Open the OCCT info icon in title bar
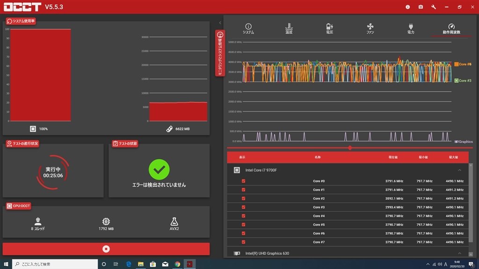The width and height of the screenshot is (479, 269). pyautogui.click(x=407, y=7)
